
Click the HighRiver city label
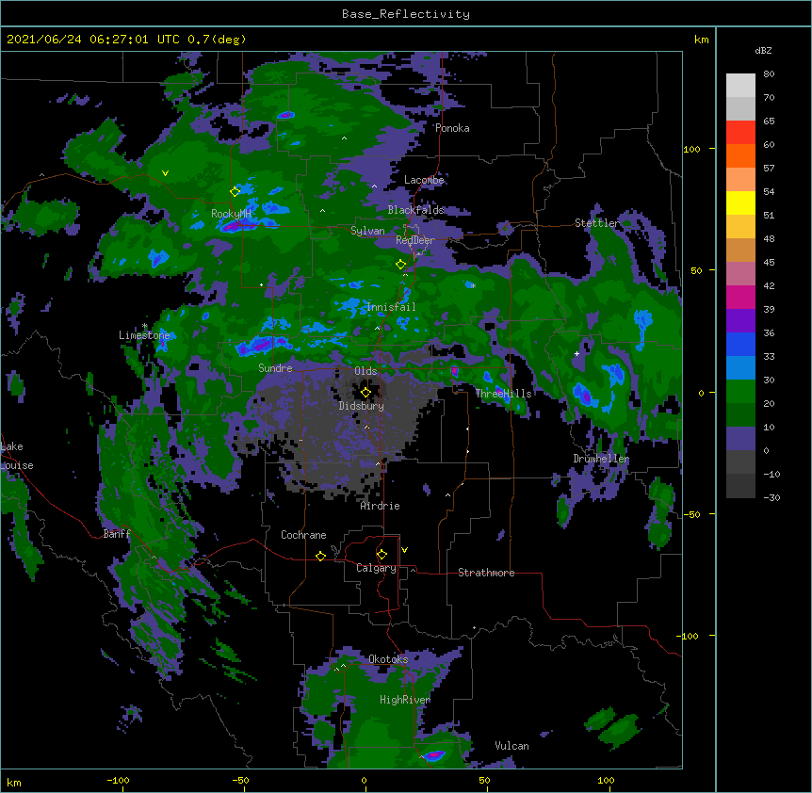(405, 700)
